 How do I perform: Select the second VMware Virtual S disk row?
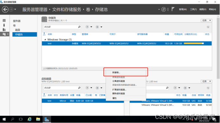click(x=171, y=105)
